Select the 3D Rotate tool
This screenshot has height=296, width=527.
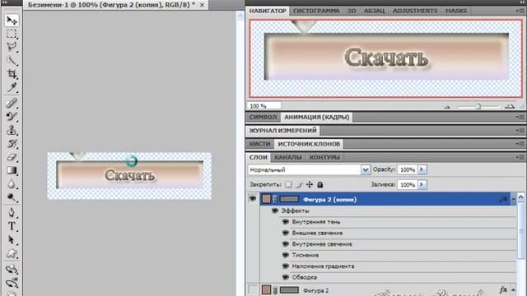[12, 269]
